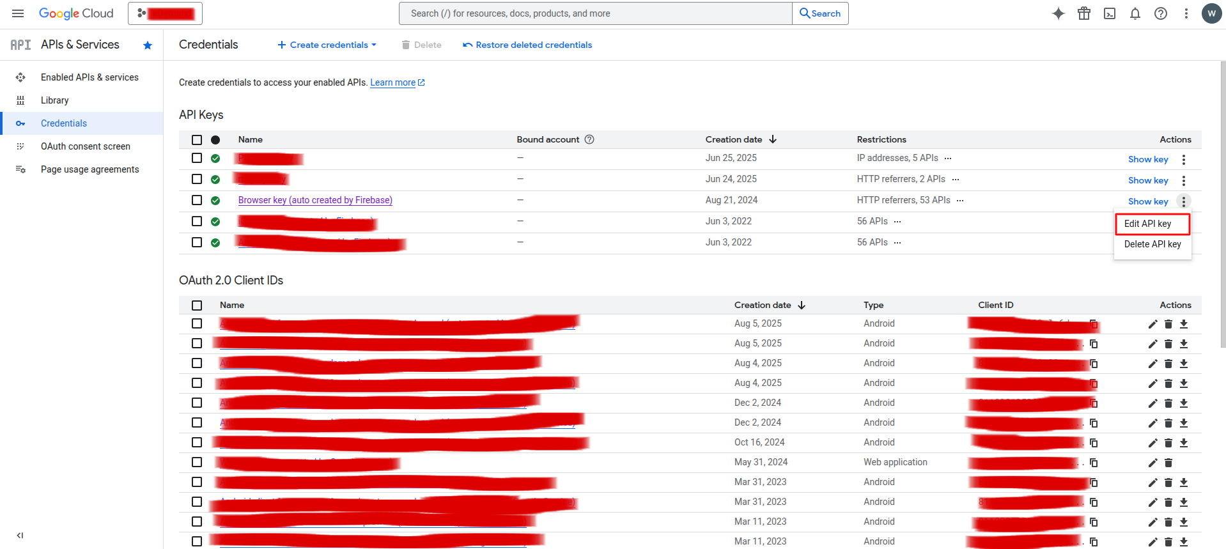Click the help question mark icon

click(x=1161, y=13)
